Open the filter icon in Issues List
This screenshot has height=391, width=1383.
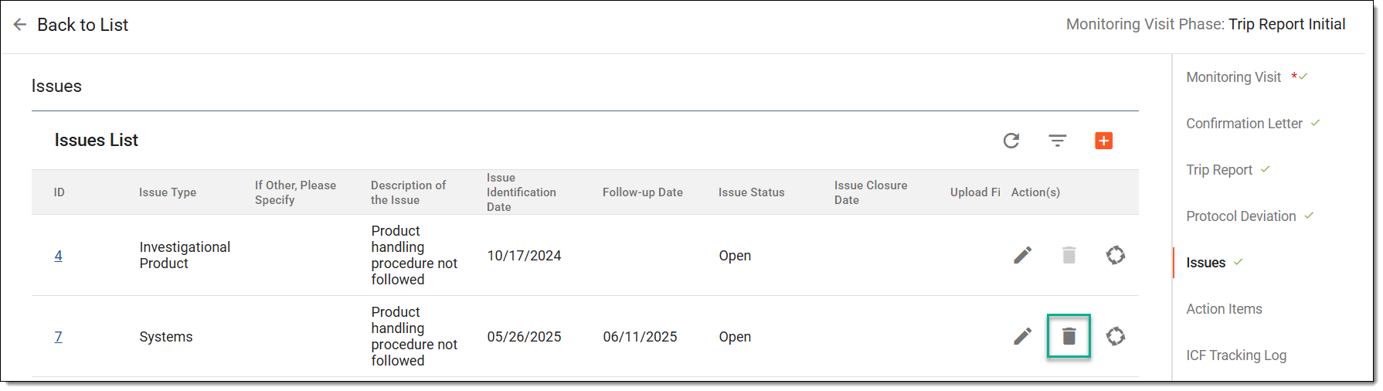coord(1058,141)
